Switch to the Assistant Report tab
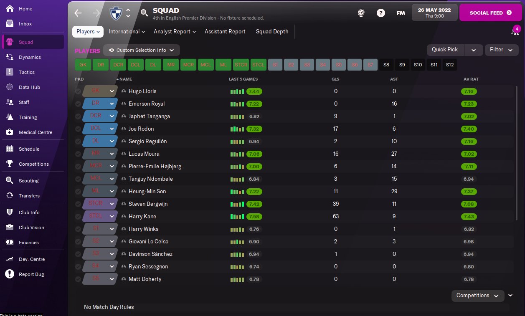525x316 pixels. coord(225,32)
